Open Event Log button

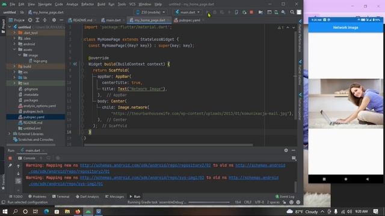285,196
